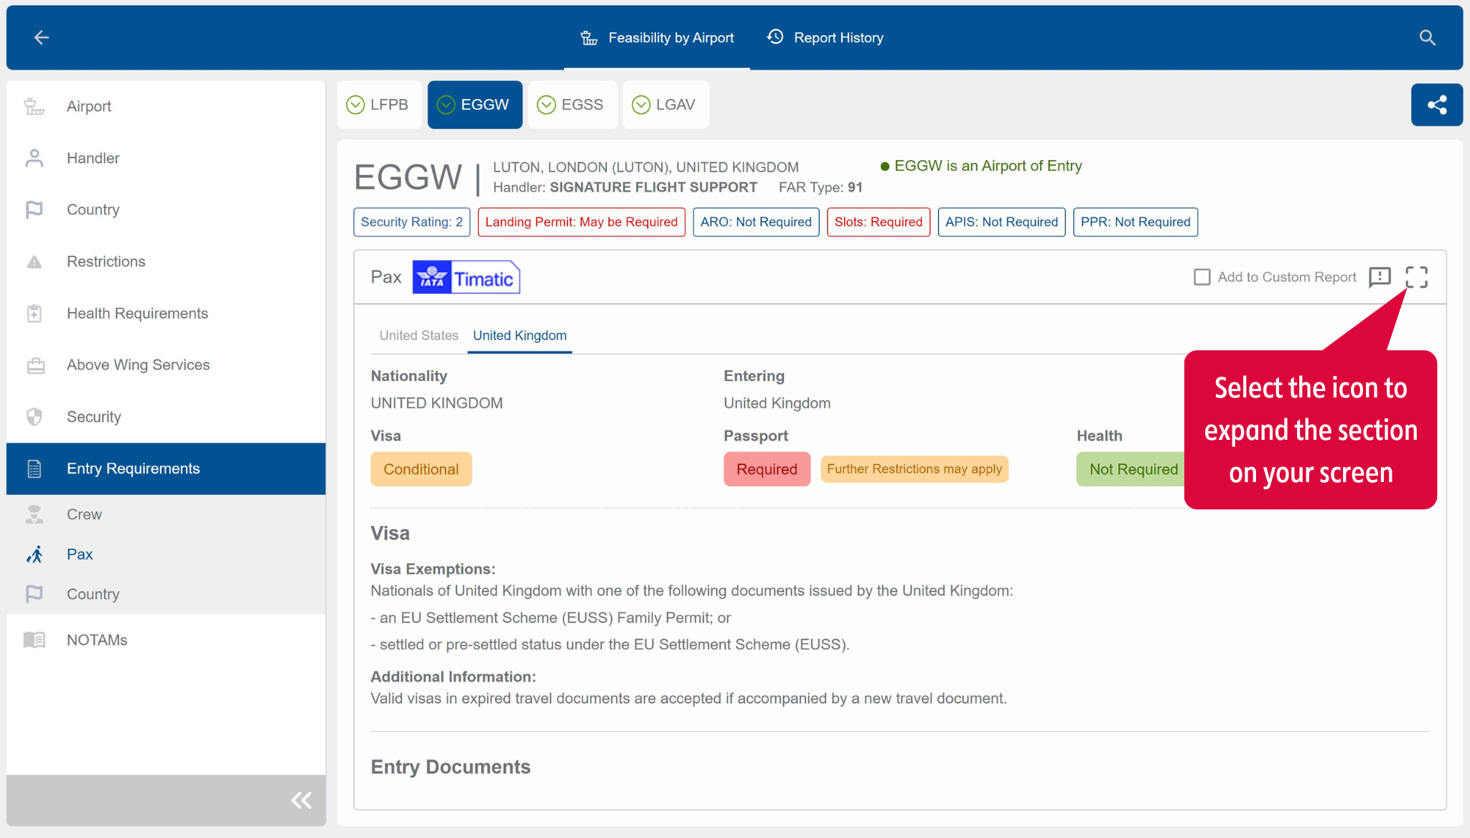Click the Visa Exemptions heading
The image size is (1470, 838).
click(433, 569)
